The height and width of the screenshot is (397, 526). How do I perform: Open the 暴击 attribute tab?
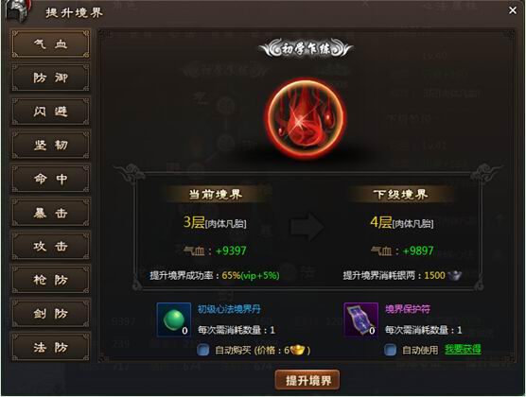point(51,213)
